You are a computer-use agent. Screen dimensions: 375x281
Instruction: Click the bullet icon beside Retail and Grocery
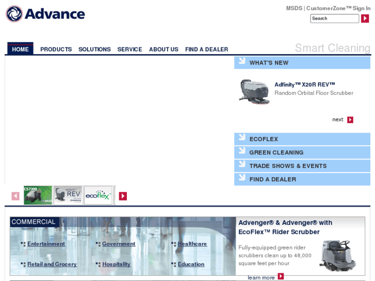pos(23,265)
